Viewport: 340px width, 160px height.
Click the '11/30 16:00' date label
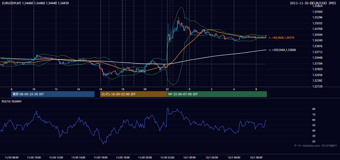101,158
